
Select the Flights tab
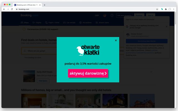click(37, 22)
